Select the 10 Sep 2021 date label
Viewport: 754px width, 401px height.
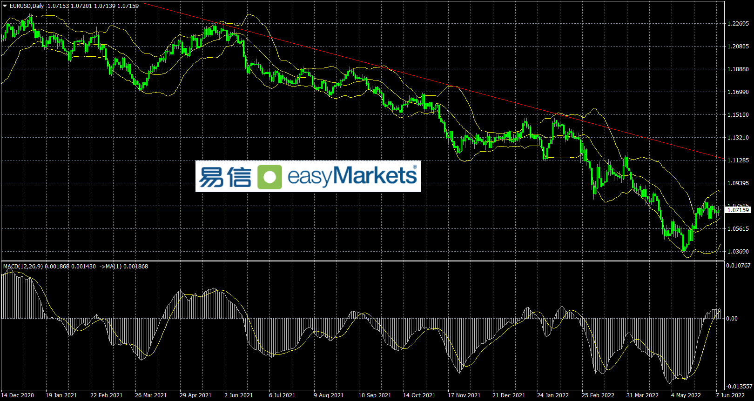[x=375, y=395]
